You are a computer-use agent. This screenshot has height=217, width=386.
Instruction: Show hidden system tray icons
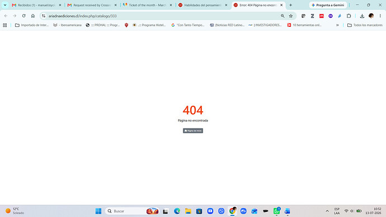[x=327, y=211]
